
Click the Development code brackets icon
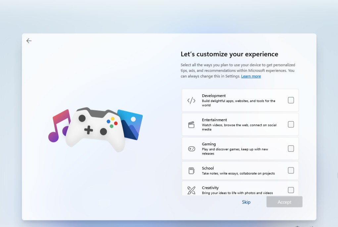pyautogui.click(x=191, y=101)
